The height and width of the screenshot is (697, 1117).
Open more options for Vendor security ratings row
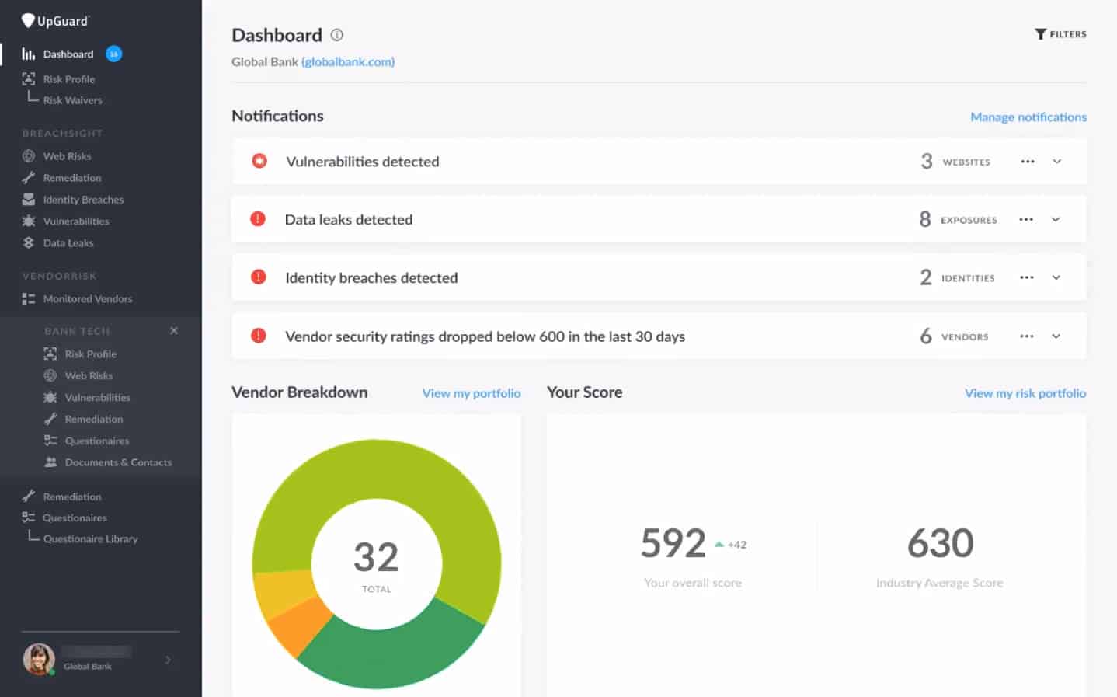[1027, 336]
